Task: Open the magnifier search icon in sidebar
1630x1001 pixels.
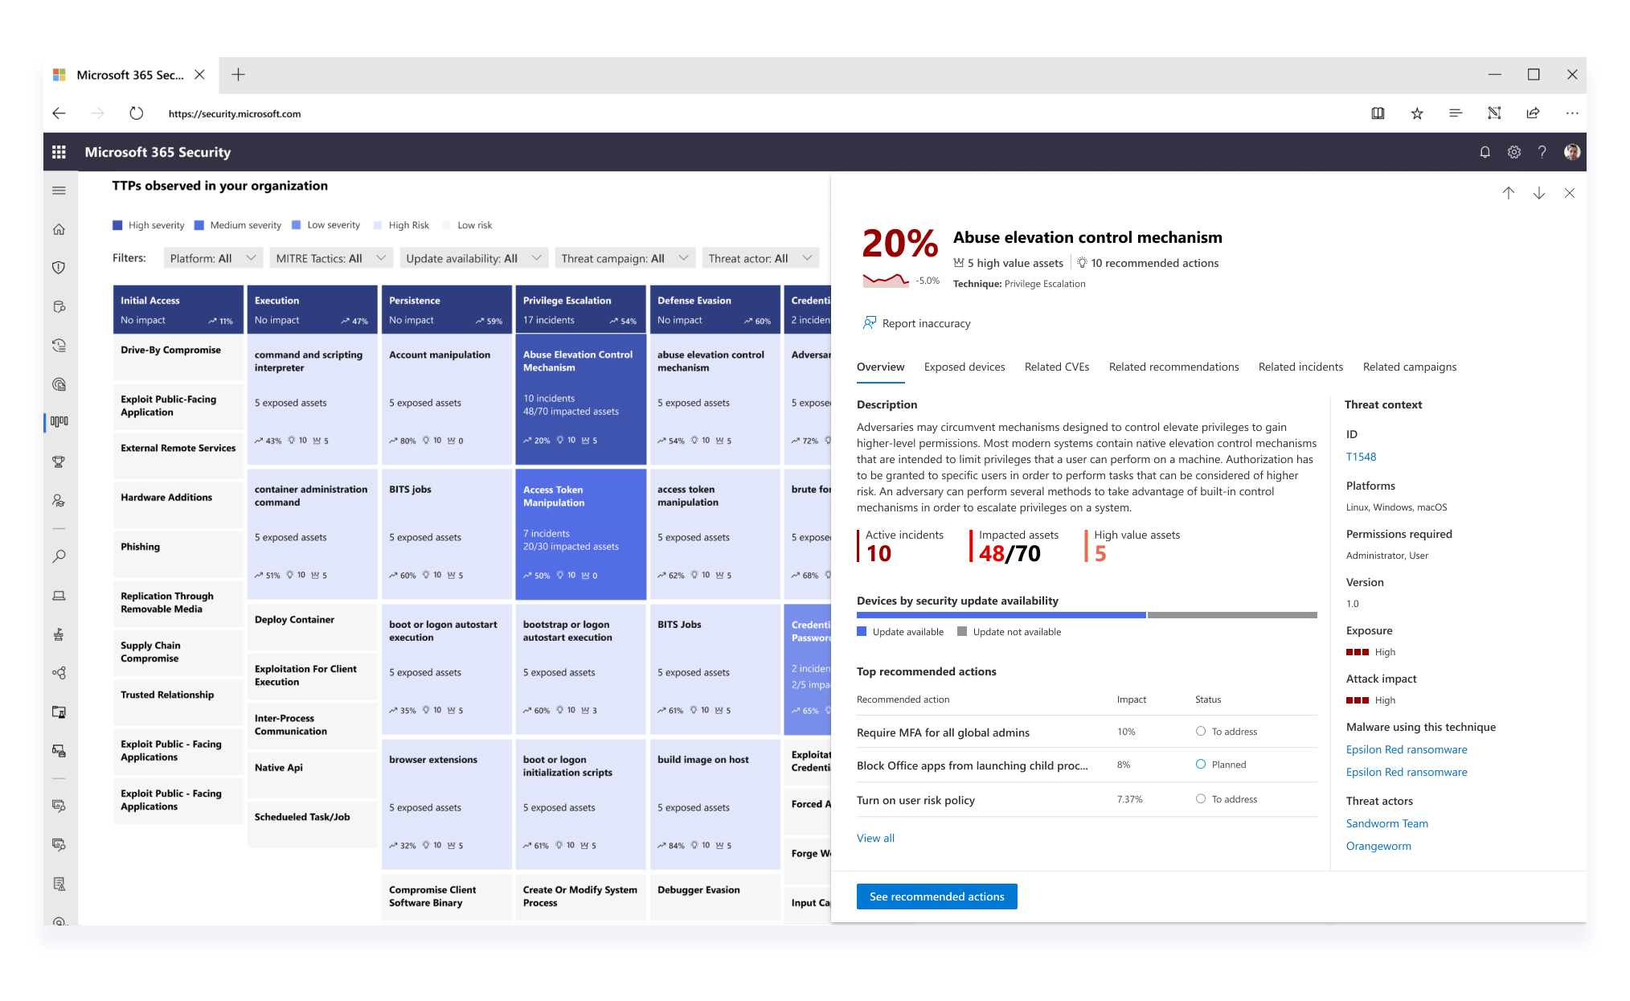Action: pos(59,556)
